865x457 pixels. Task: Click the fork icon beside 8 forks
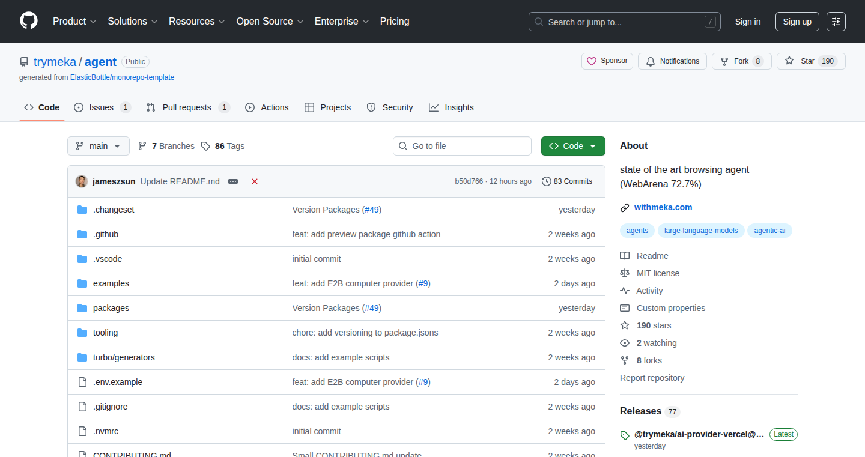point(625,360)
